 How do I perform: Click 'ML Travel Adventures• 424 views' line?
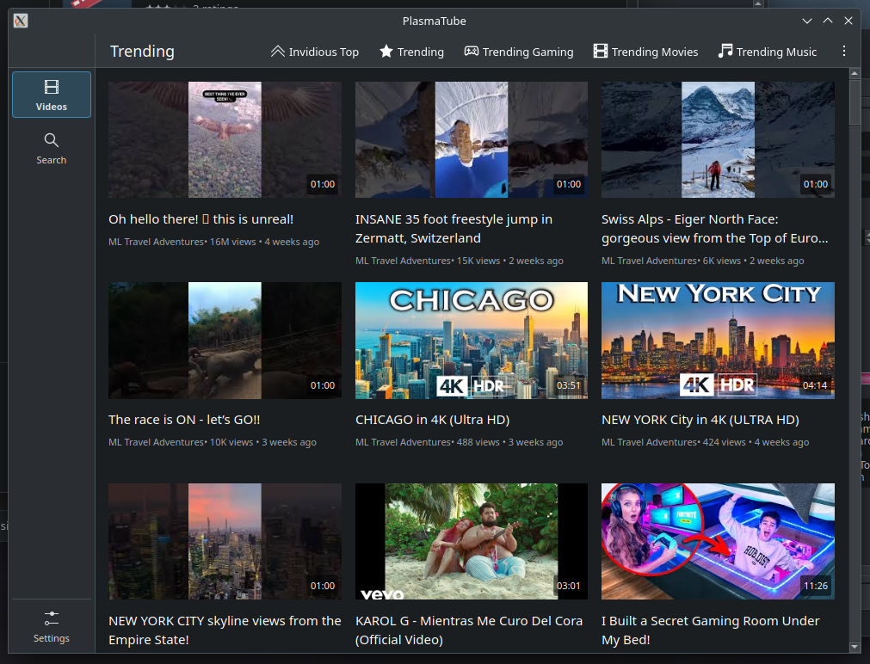pyautogui.click(x=706, y=442)
